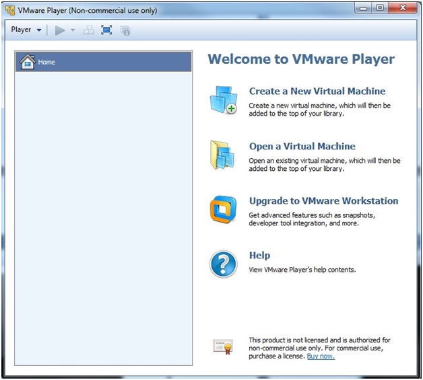Viewport: 423px width, 380px height.
Task: Enter full screen mode via toolbar icon
Action: tap(106, 30)
